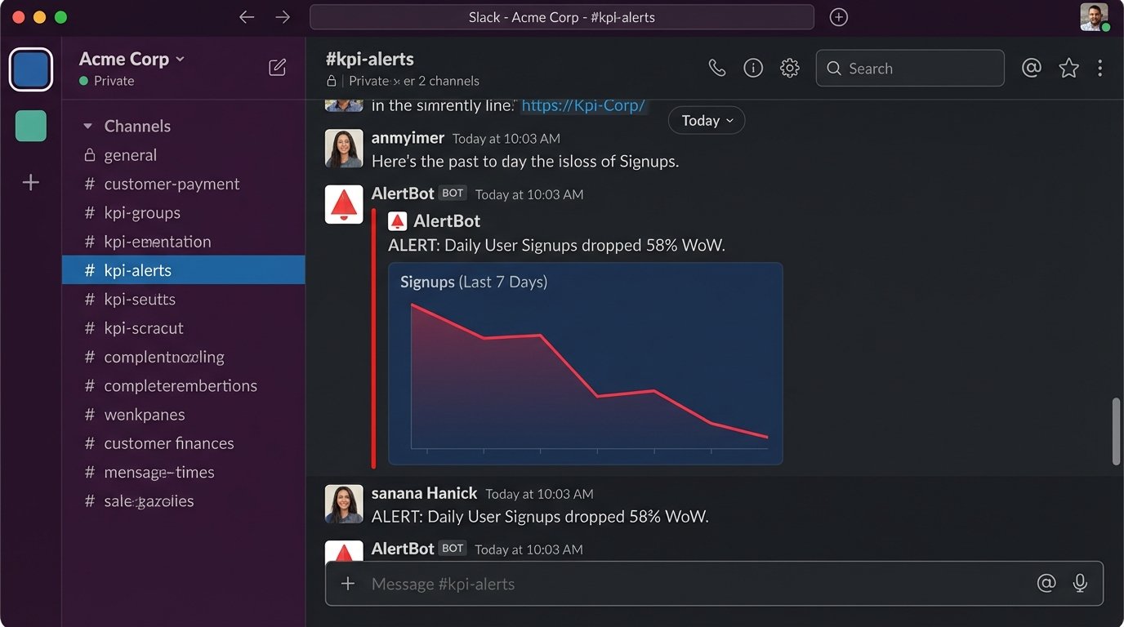Click plus attachment icon in message box
Screen dimensions: 1124x627
348,584
